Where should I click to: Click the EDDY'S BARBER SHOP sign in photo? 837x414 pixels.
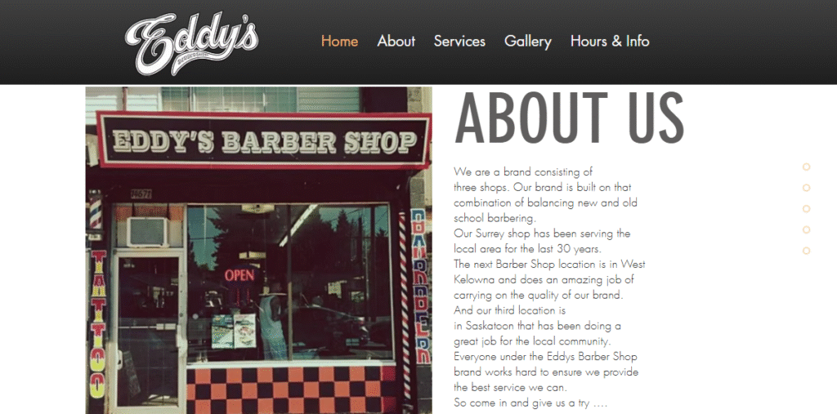(x=264, y=140)
